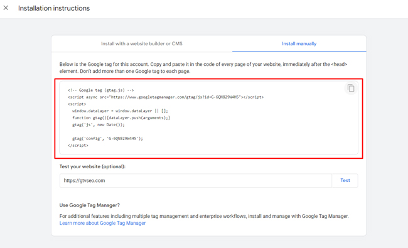Click the Installation instructions heading
Screen dimensions: 408x248
coord(54,8)
